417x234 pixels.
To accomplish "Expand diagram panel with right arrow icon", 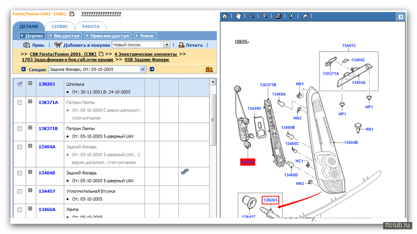I will pyautogui.click(x=401, y=17).
